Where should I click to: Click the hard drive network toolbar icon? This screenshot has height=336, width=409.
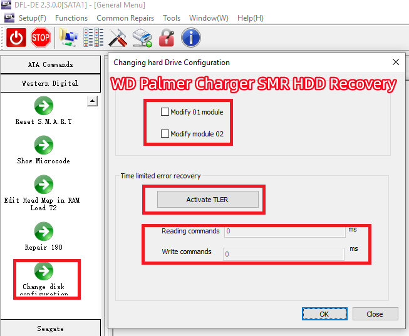142,38
